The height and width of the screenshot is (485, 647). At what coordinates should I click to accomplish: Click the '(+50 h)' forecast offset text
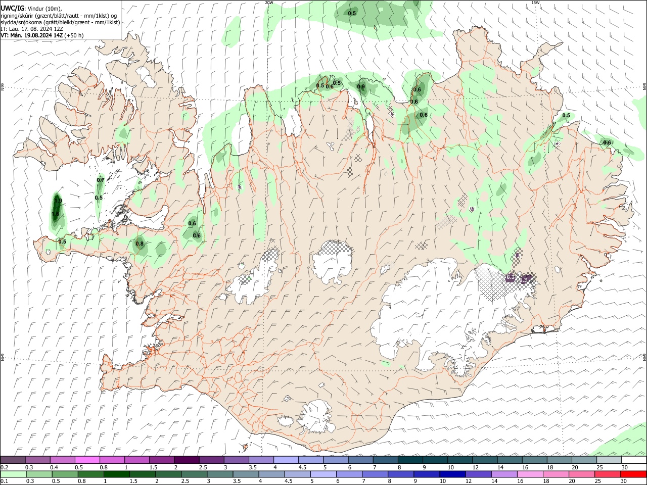74,35
